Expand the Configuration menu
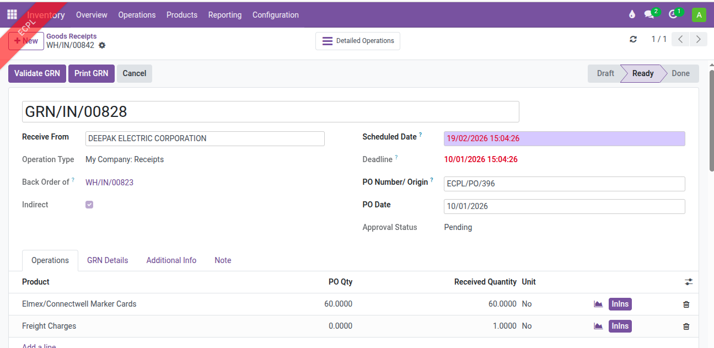Screen dimensions: 714x348 (x=275, y=15)
